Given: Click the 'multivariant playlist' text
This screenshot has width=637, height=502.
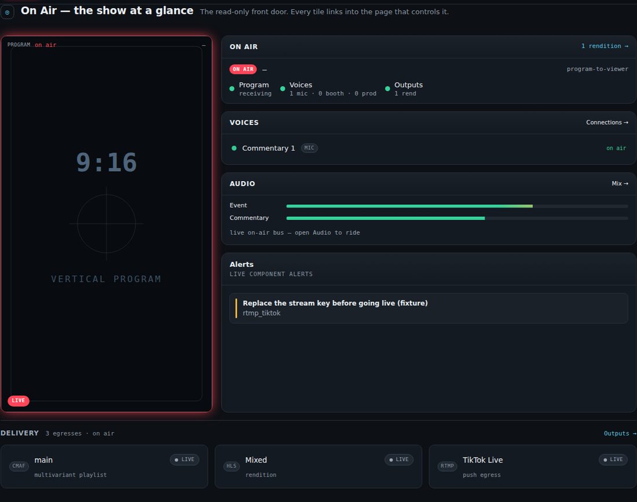Looking at the screenshot, I should pos(70,475).
